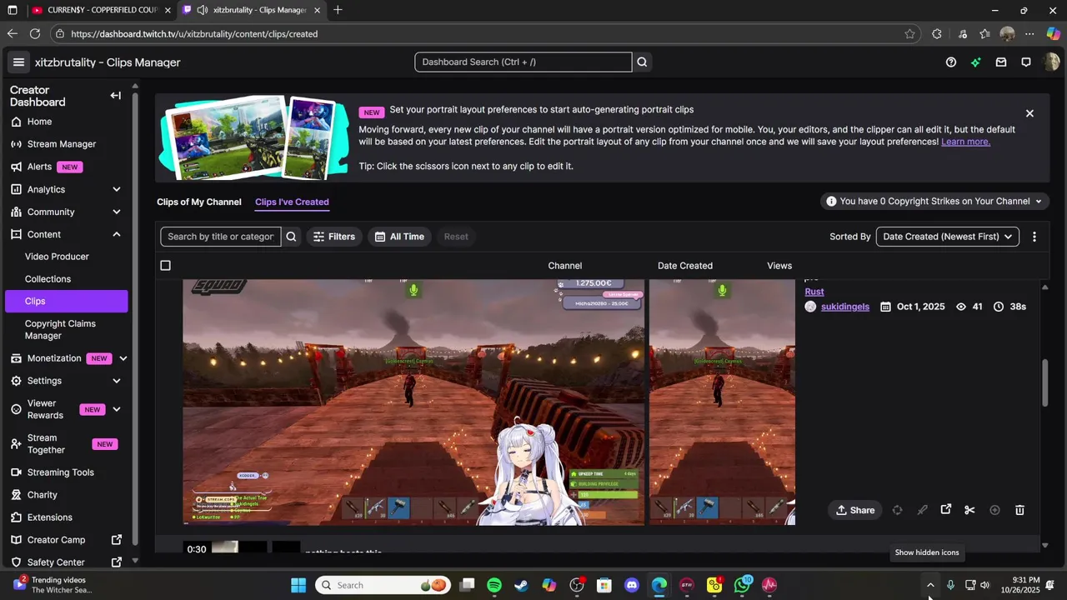The width and height of the screenshot is (1067, 600).
Task: Focus the Dashboard Search field
Action: [523, 62]
